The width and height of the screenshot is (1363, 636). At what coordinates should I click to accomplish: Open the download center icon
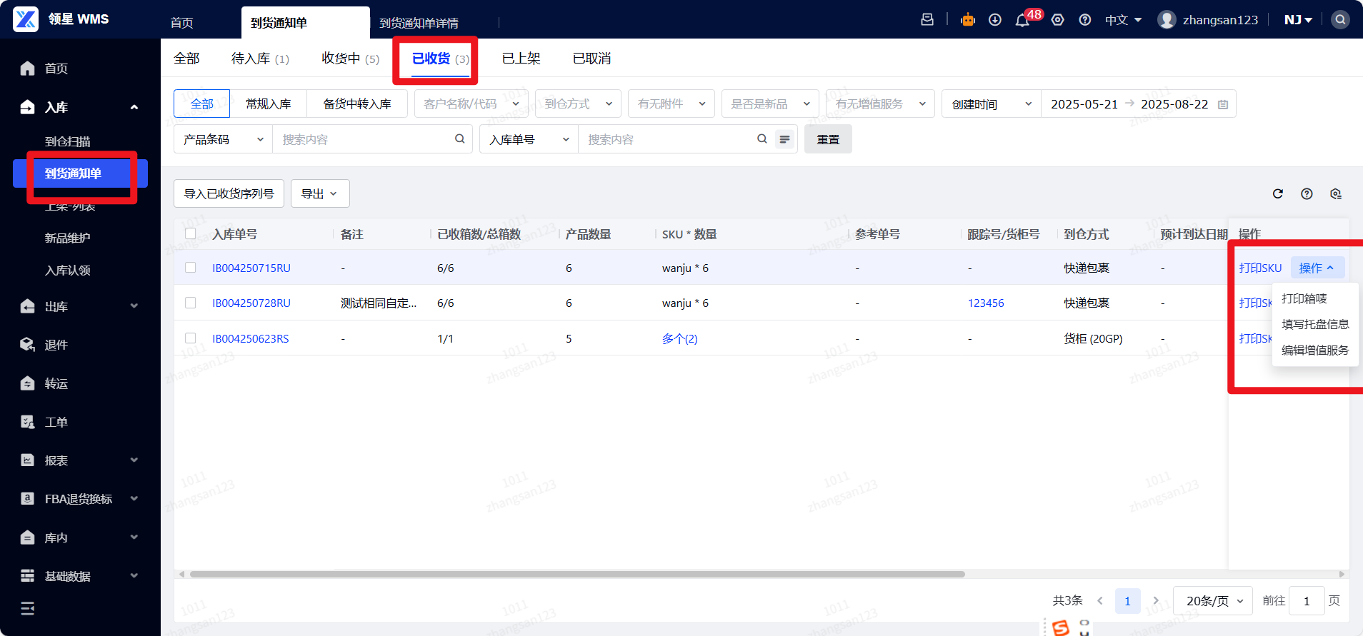(x=994, y=20)
